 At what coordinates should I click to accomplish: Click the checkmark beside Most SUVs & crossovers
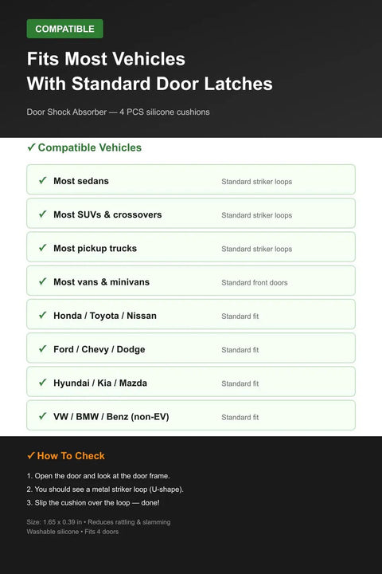point(43,214)
